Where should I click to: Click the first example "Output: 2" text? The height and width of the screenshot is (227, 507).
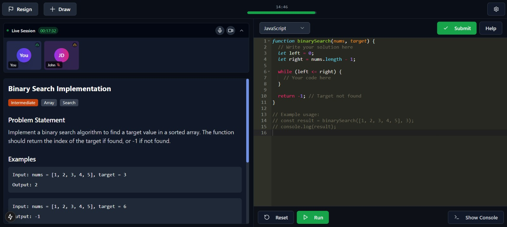(x=25, y=185)
